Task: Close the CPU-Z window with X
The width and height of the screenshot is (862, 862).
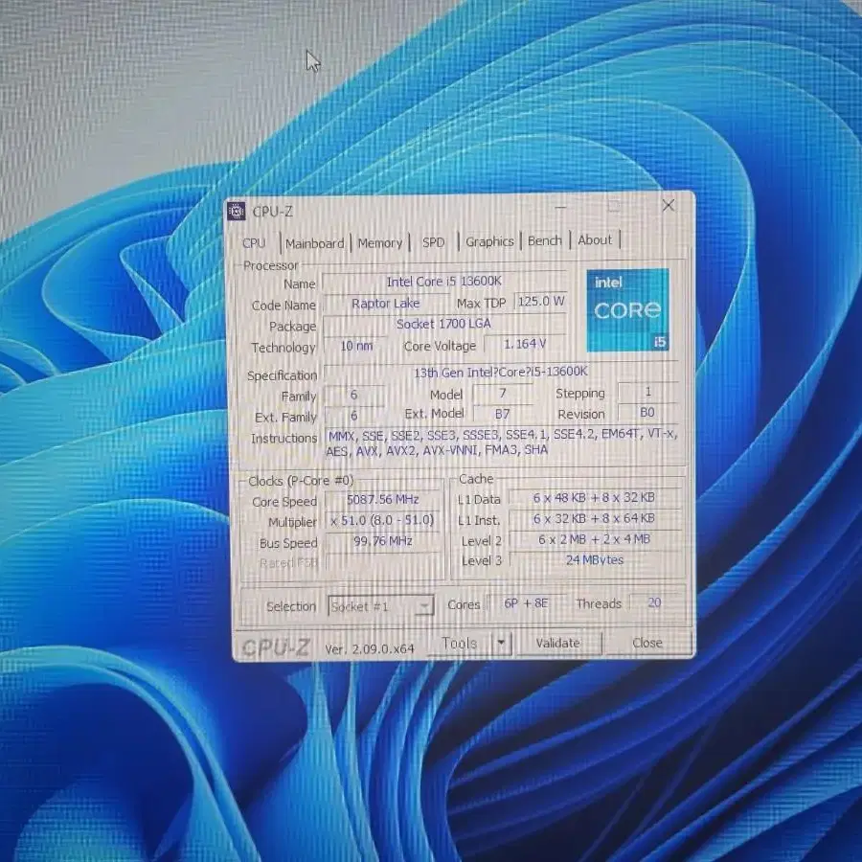Action: click(668, 206)
